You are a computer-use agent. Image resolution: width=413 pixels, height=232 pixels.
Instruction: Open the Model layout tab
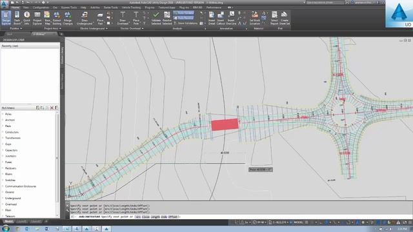pyautogui.click(x=8, y=222)
